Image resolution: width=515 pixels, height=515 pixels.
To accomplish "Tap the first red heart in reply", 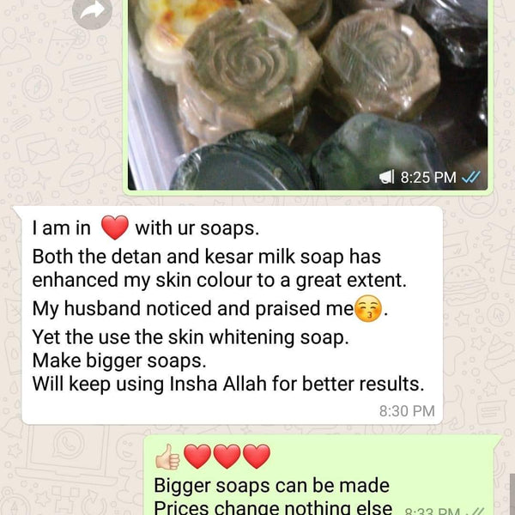I will (197, 457).
